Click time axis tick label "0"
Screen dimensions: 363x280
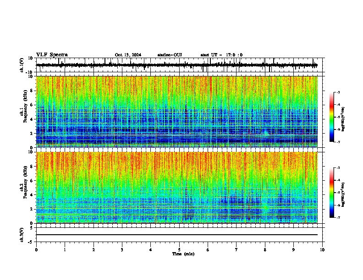coord(36,250)
